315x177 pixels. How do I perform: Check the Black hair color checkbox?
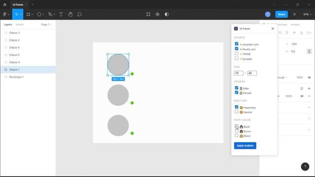point(236,126)
